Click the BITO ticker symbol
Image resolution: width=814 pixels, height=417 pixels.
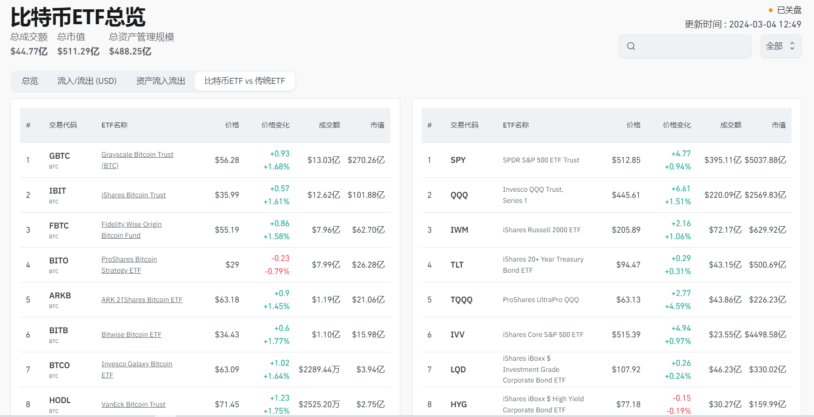[59, 261]
